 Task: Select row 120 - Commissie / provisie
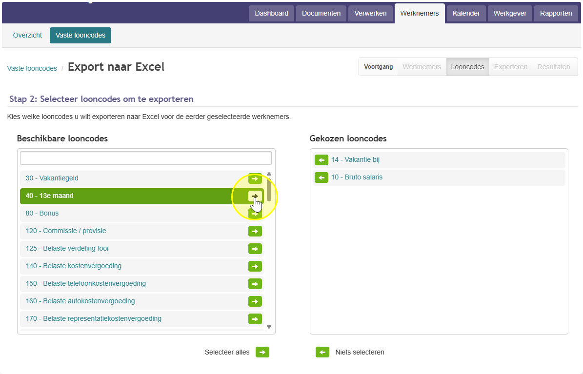click(x=141, y=231)
